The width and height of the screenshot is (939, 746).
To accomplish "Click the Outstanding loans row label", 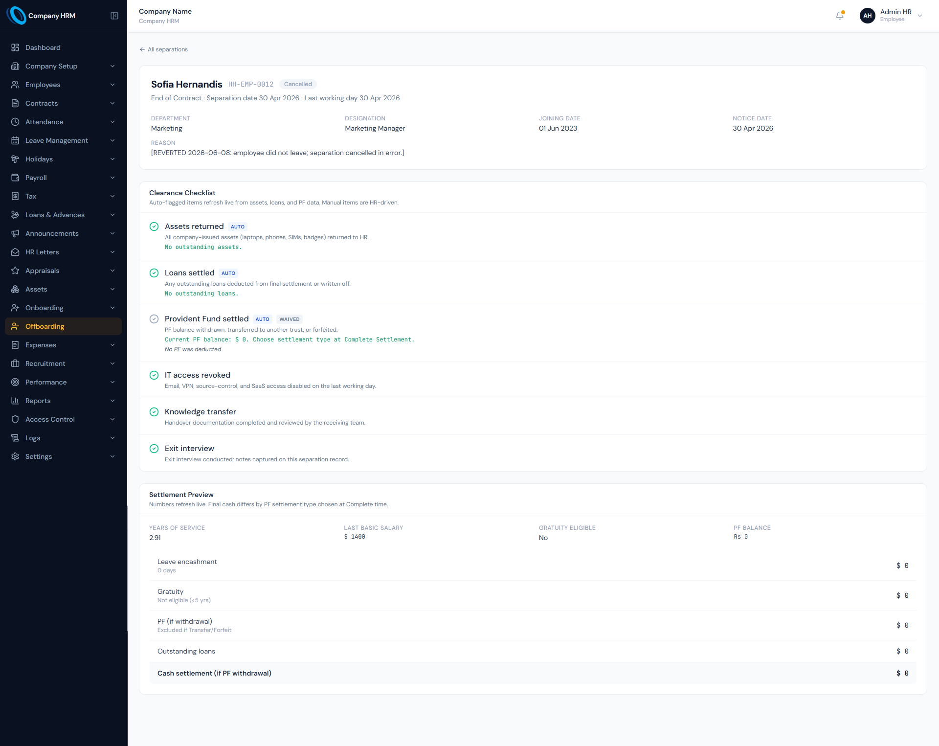I will pyautogui.click(x=186, y=651).
